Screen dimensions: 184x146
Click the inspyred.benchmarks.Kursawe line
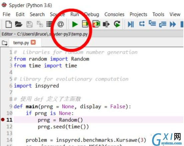point(86,140)
